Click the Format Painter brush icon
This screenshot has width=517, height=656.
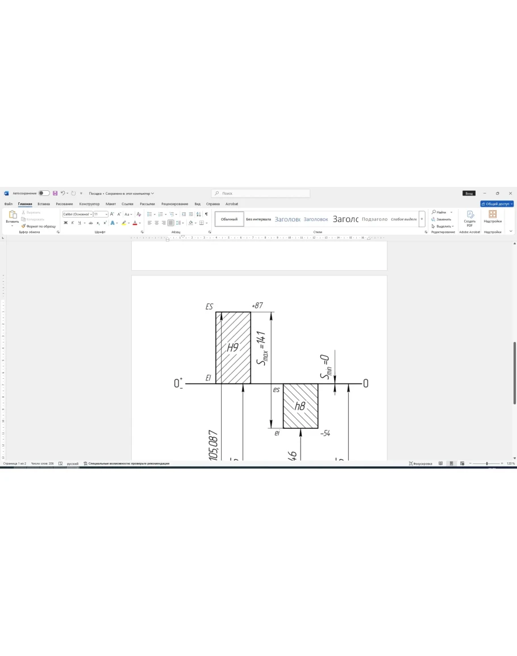tap(23, 226)
